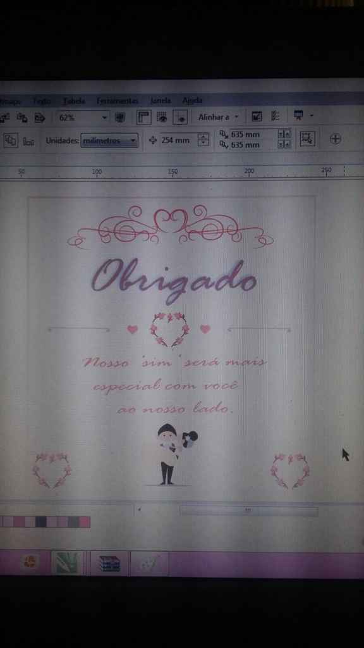This screenshot has height=648, width=364.
Task: Click the treat-as-filled bounding box icon
Action: [x=307, y=139]
